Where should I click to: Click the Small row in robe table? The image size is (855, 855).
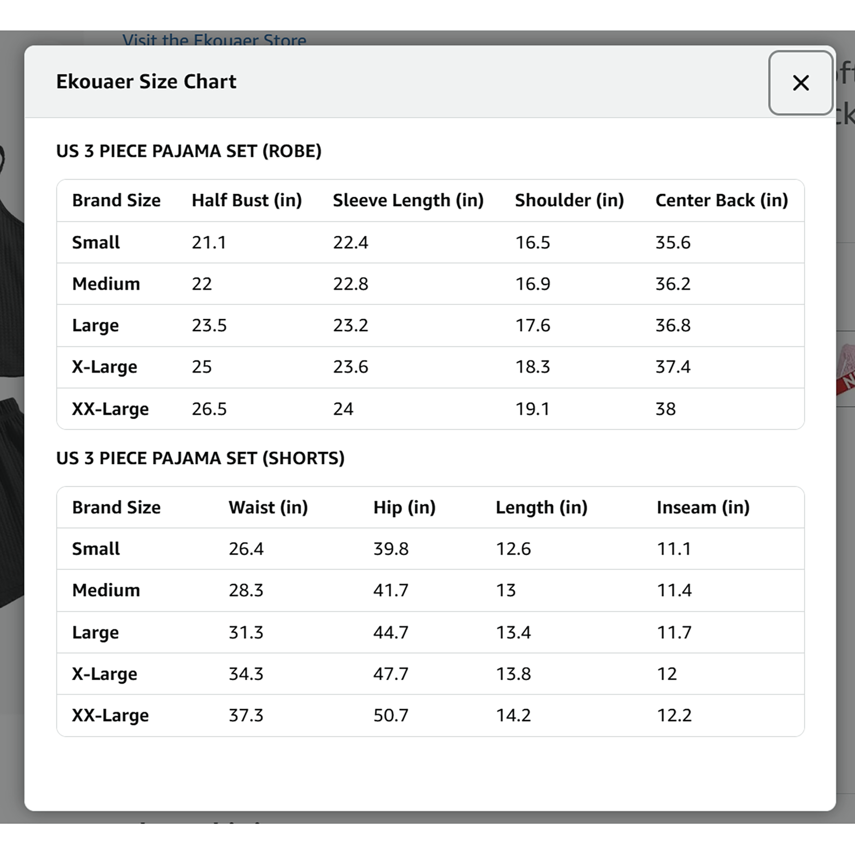coord(430,242)
